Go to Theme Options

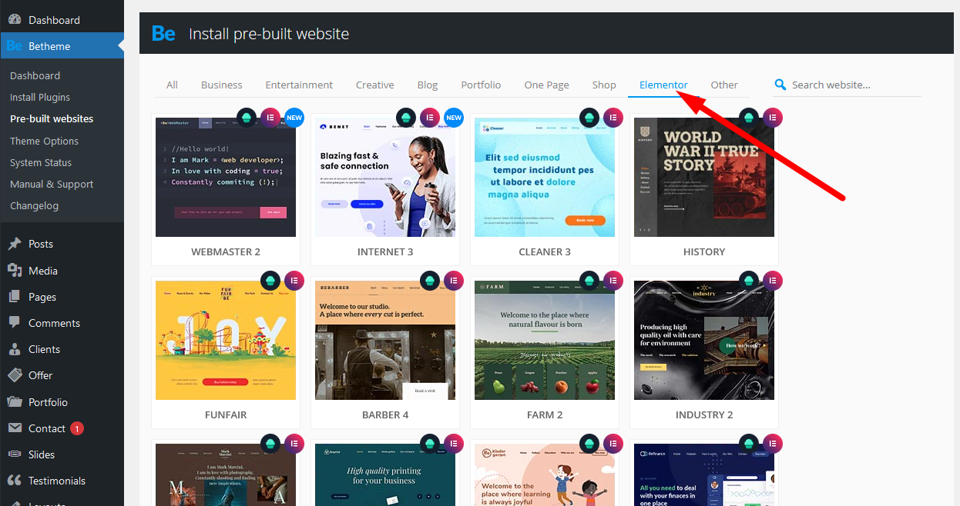[45, 141]
